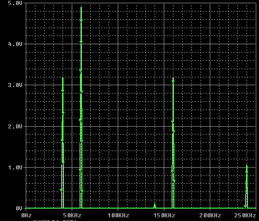
Task: Select the 4.0V y-axis label
Action: click(15, 44)
